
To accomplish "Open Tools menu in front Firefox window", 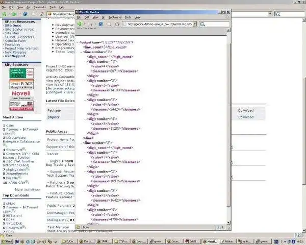I will 128,17.
